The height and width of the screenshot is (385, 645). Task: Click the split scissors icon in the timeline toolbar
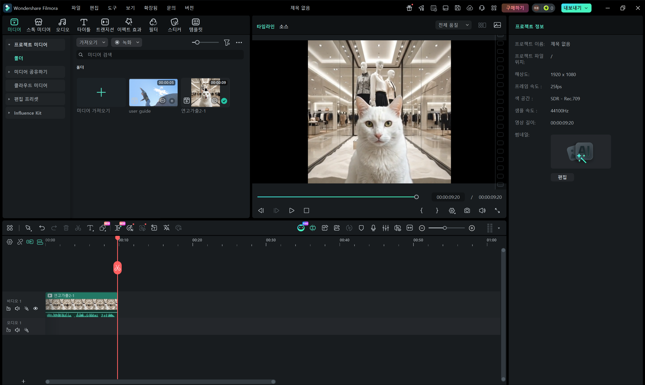[x=78, y=228]
